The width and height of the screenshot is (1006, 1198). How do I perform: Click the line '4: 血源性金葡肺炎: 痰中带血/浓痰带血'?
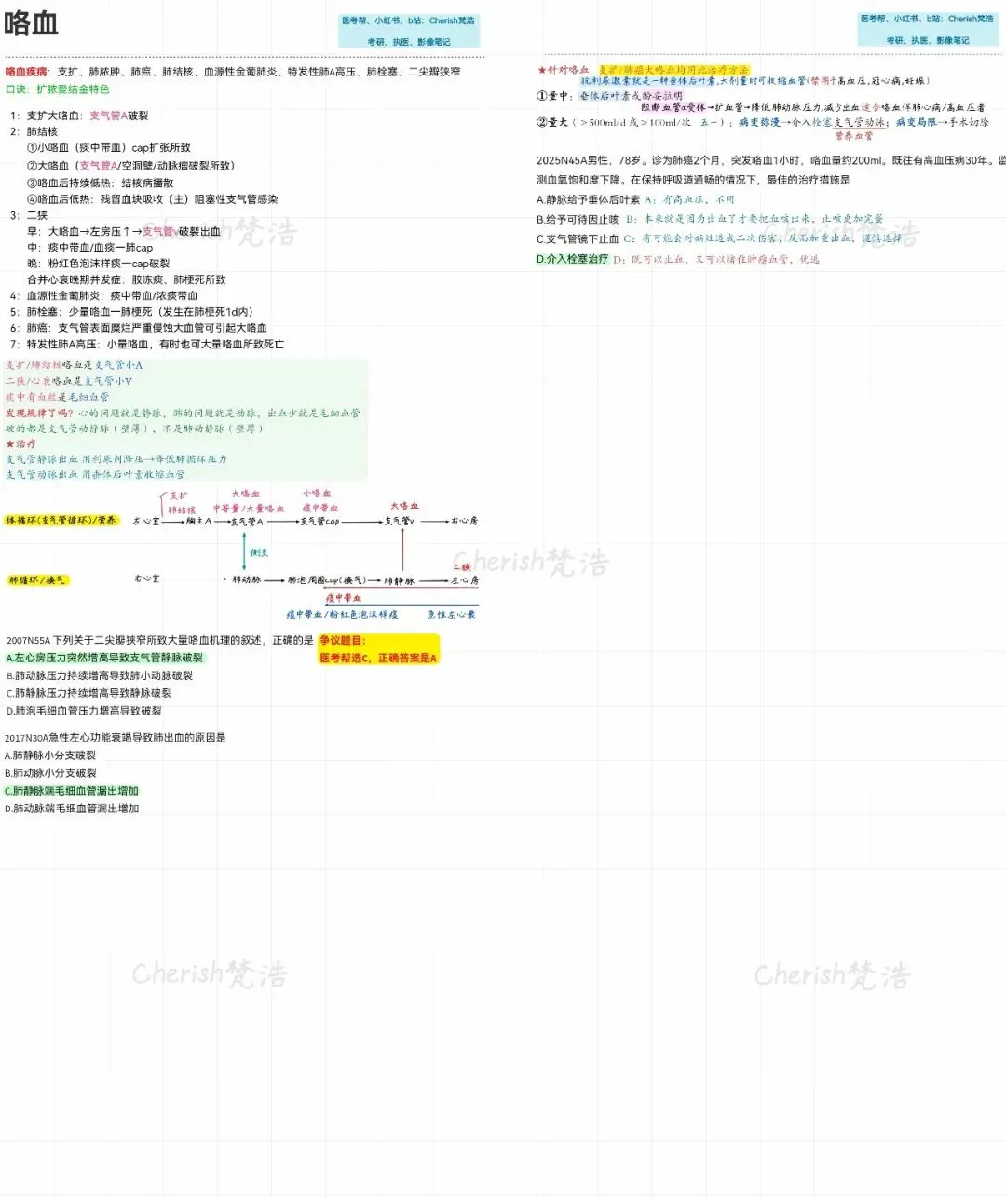point(104,295)
